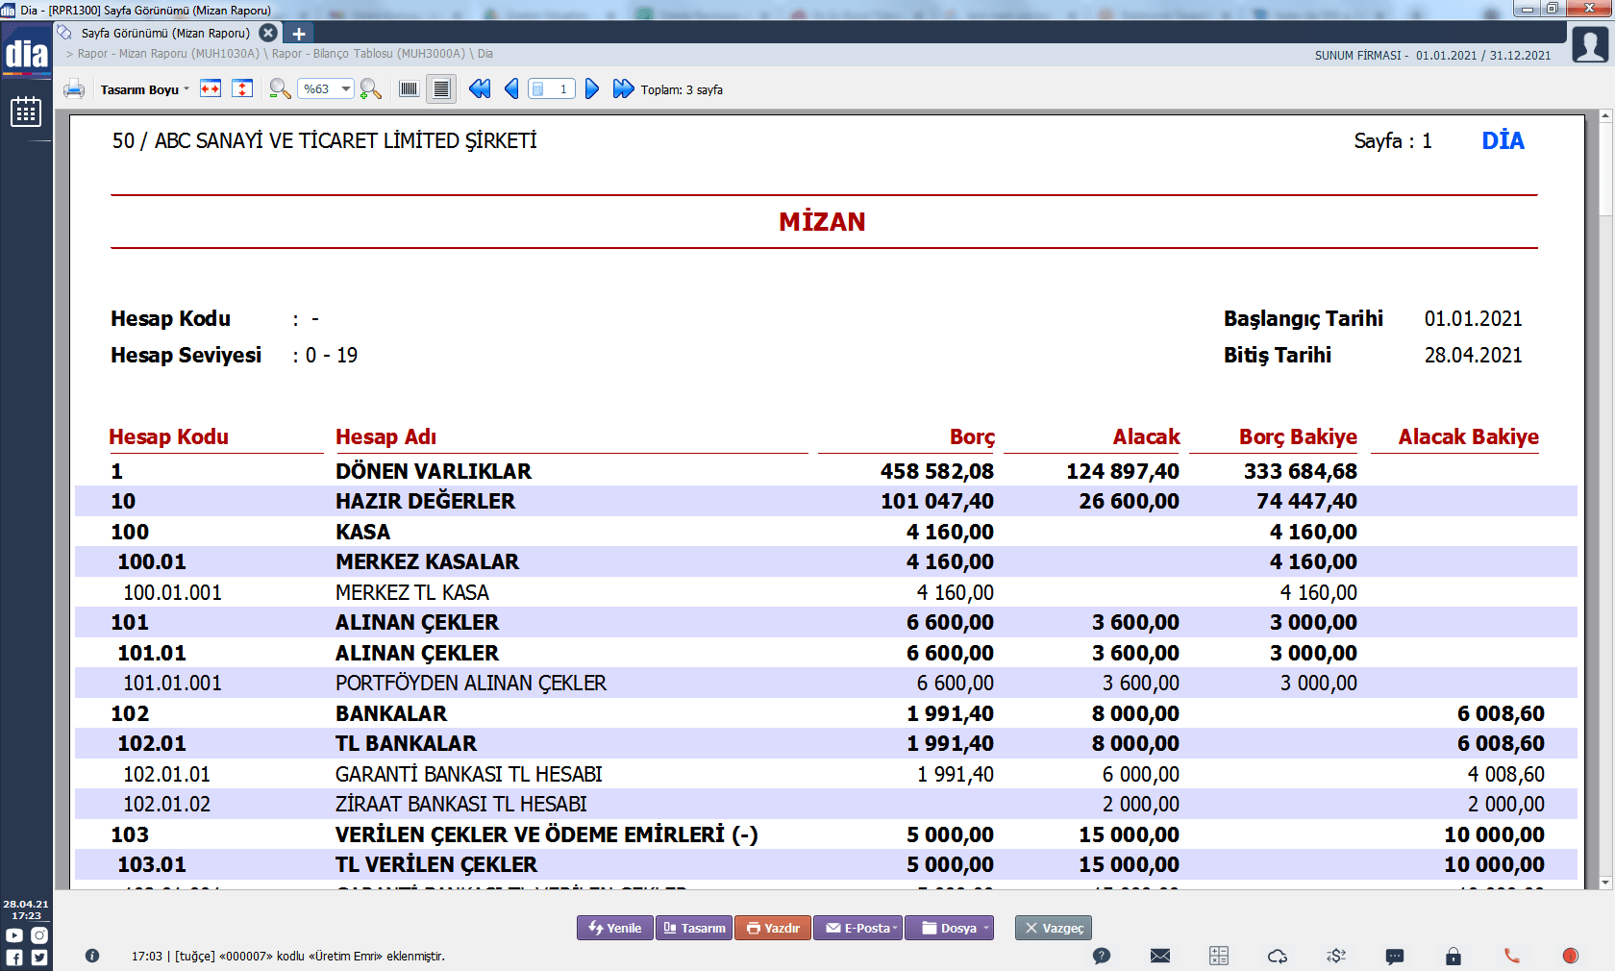Open the Dosya dropdown button
The image size is (1615, 971).
coord(950,928)
